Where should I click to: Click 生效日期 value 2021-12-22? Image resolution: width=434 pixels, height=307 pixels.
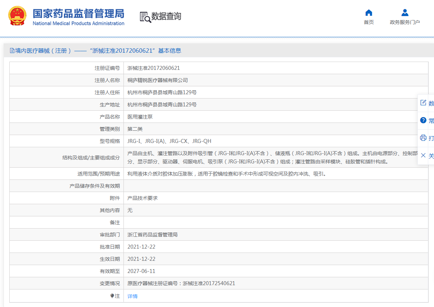[141, 259]
